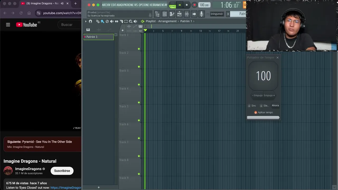Open HERRAMIENT menu

coord(157,5)
